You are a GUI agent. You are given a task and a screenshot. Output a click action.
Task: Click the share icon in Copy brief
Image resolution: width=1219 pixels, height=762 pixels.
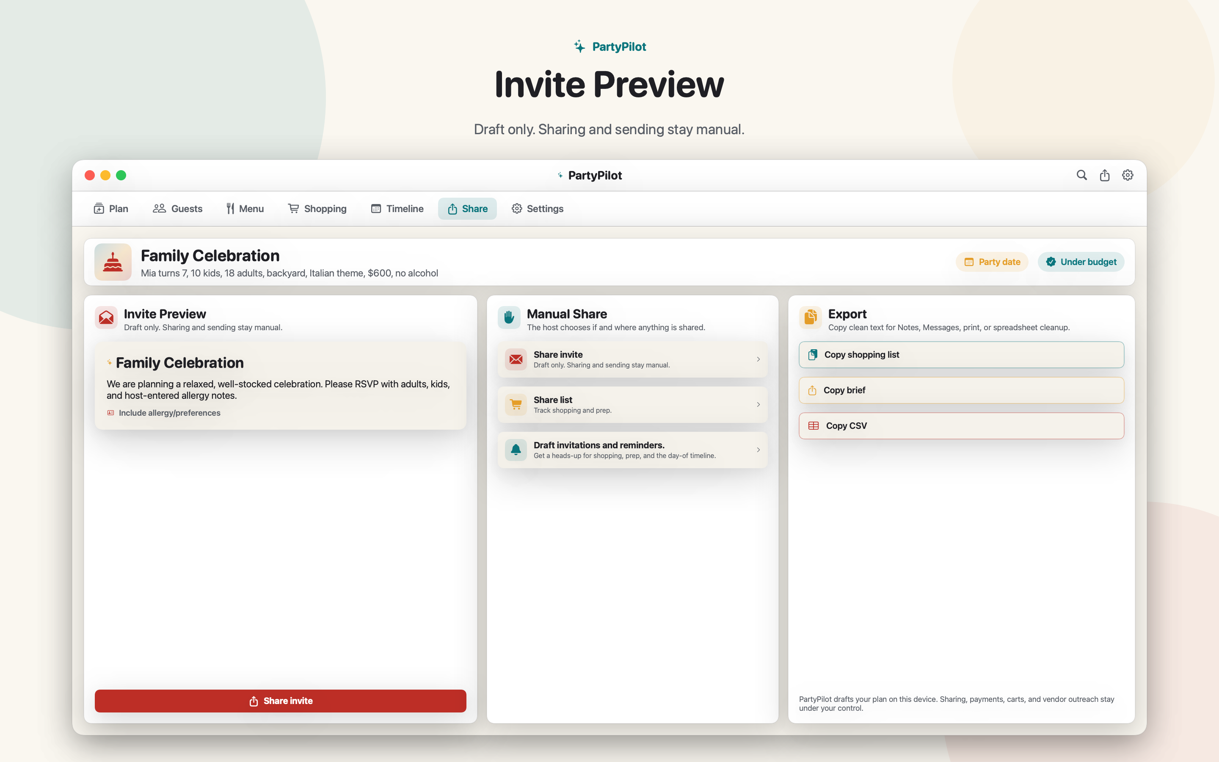(812, 391)
